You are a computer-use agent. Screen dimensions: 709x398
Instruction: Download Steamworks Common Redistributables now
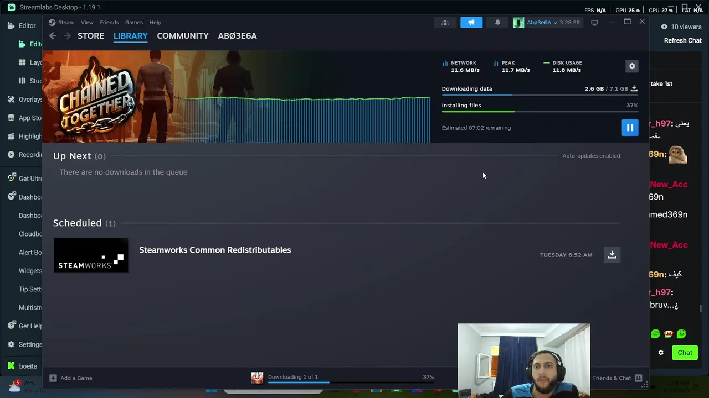(612, 255)
